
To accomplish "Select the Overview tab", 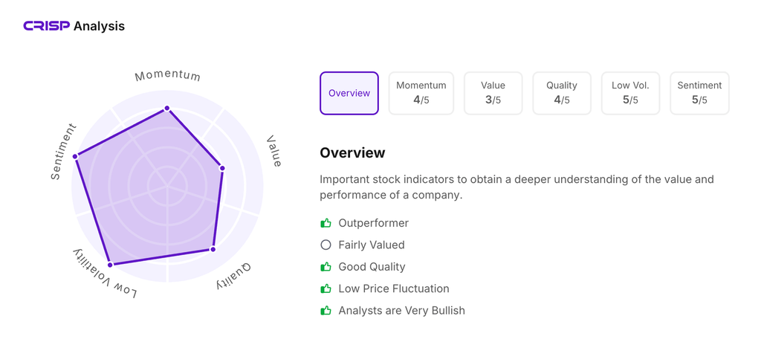I will click(349, 93).
